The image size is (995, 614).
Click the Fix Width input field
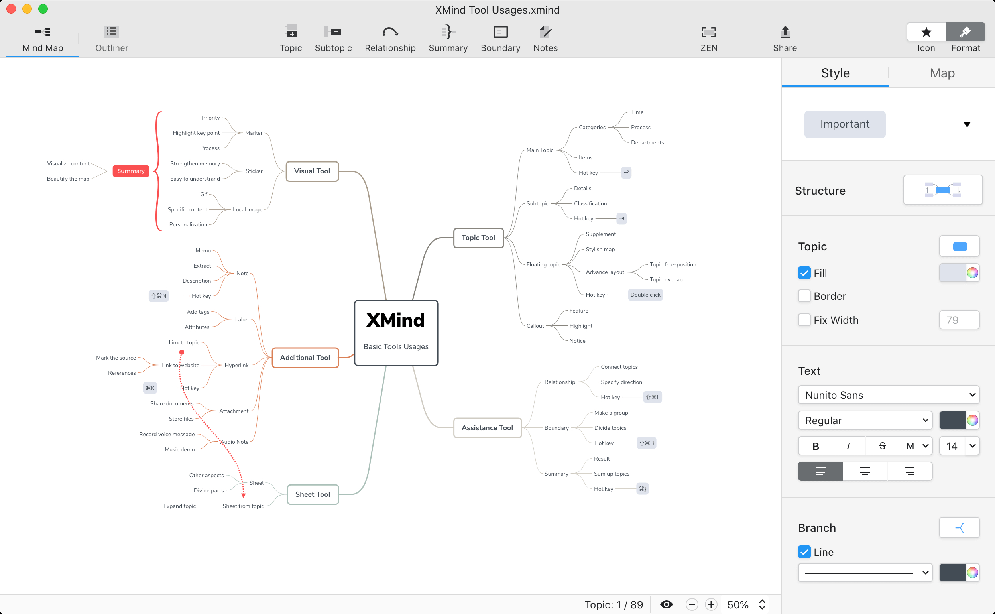(x=959, y=320)
